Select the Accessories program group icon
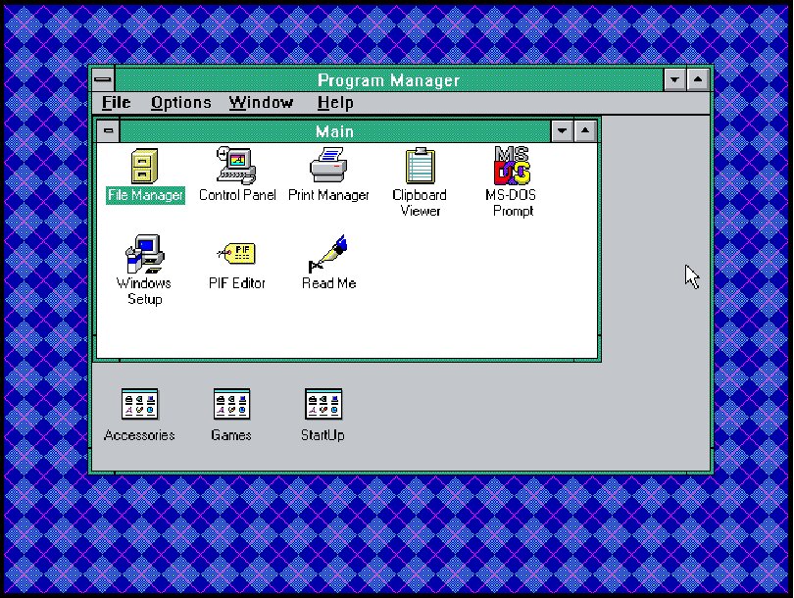The image size is (794, 598). pyautogui.click(x=140, y=404)
